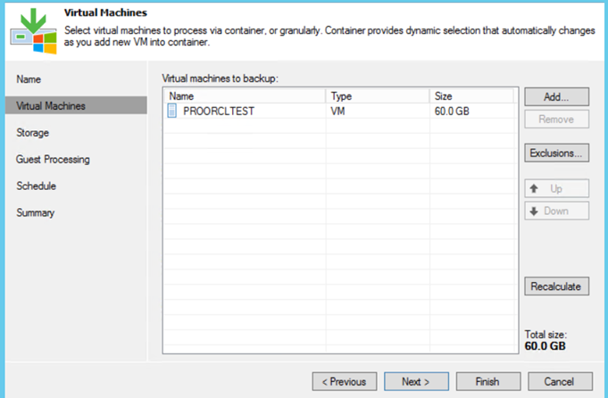The width and height of the screenshot is (608, 398).
Task: Jump to the Schedule step
Action: pos(36,187)
